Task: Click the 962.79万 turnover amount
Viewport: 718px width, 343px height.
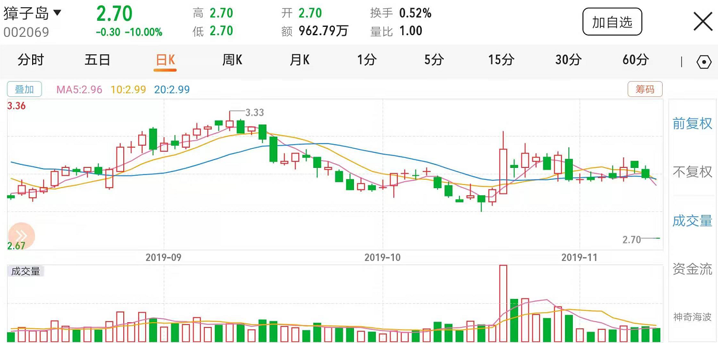Action: point(323,31)
